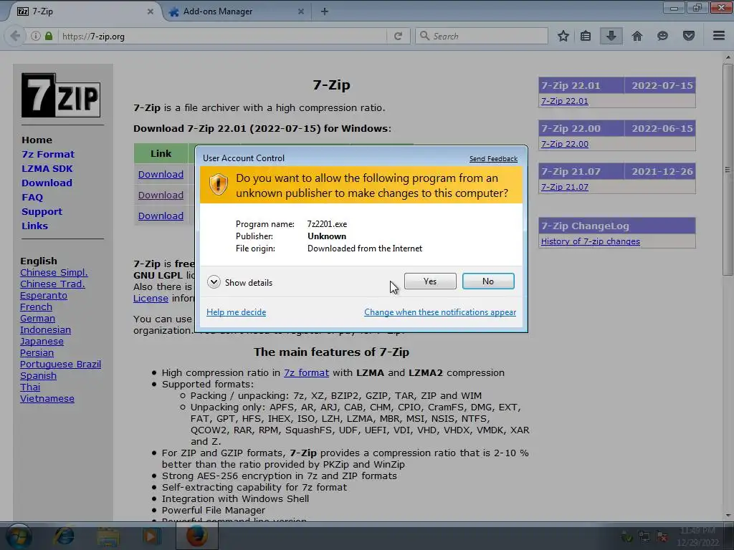The width and height of the screenshot is (734, 550).
Task: Switch language to Vietnamese
Action: tap(47, 398)
